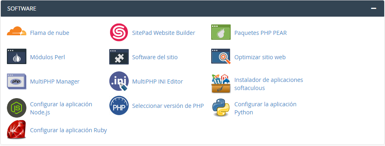Select the Módulos Perl onion icon

click(x=17, y=56)
